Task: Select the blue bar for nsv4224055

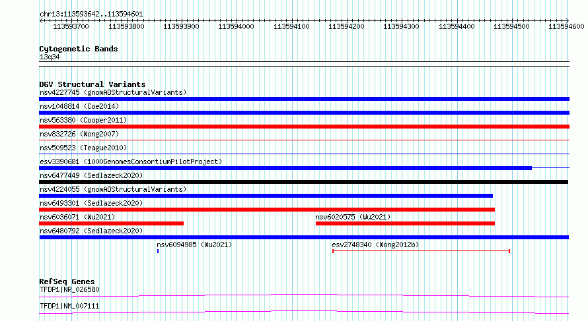Action: pos(266,196)
